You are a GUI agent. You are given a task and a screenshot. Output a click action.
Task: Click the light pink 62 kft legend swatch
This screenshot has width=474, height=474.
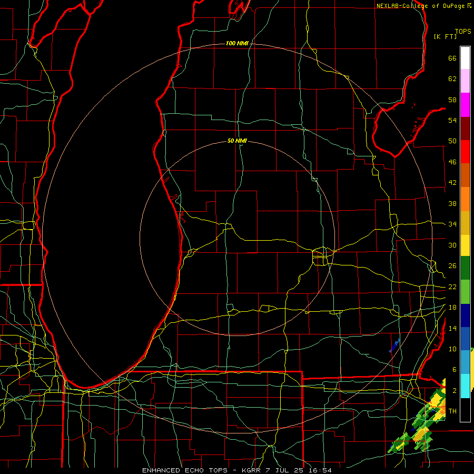(x=465, y=81)
